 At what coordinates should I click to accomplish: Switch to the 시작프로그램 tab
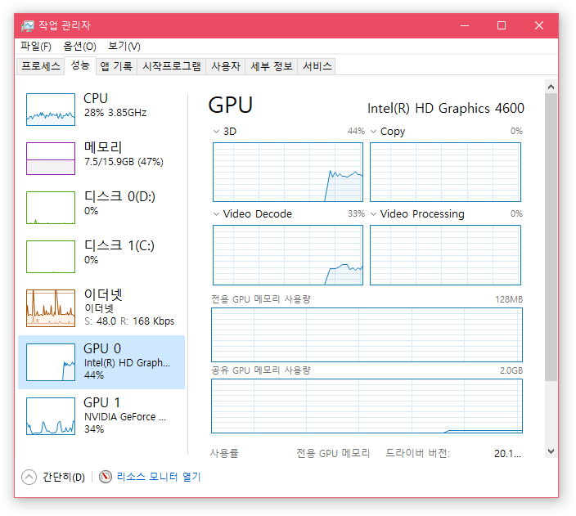point(171,66)
